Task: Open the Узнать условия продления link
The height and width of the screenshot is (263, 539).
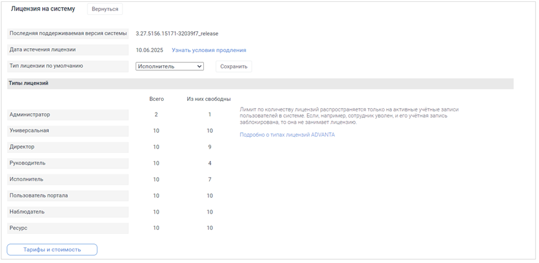Action: pos(209,50)
